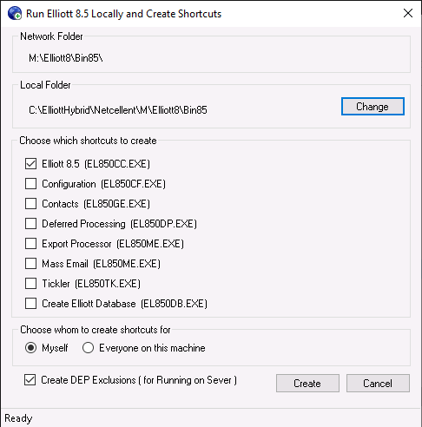Viewport: 422px width, 427px height.
Task: Click the Ready status bar text
Action: pyautogui.click(x=18, y=418)
